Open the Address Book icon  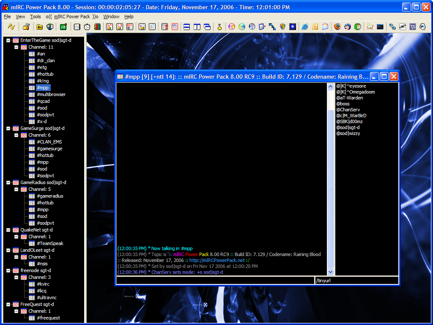[77, 27]
